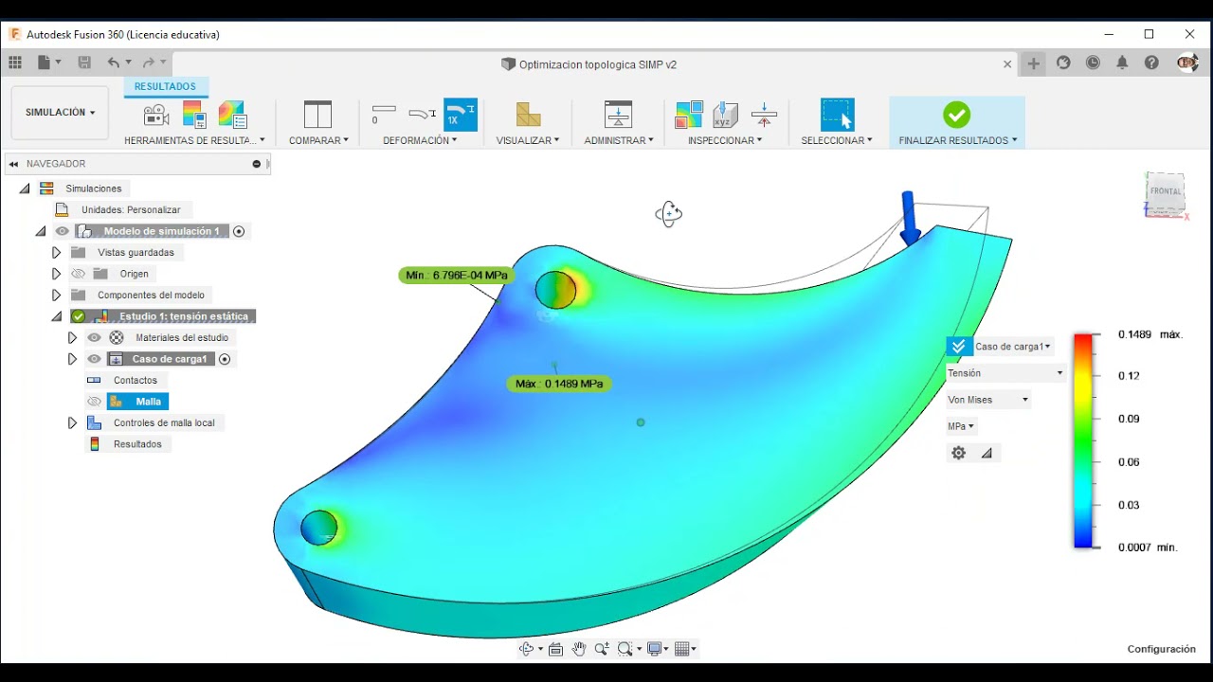Image resolution: width=1213 pixels, height=682 pixels.
Task: Click the Save icon
Action: (x=84, y=63)
